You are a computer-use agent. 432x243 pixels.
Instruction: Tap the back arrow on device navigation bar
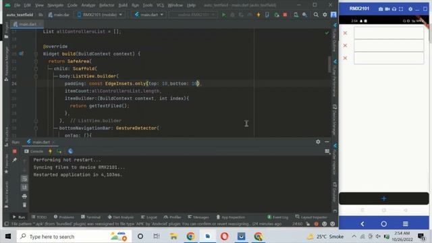tap(362, 224)
